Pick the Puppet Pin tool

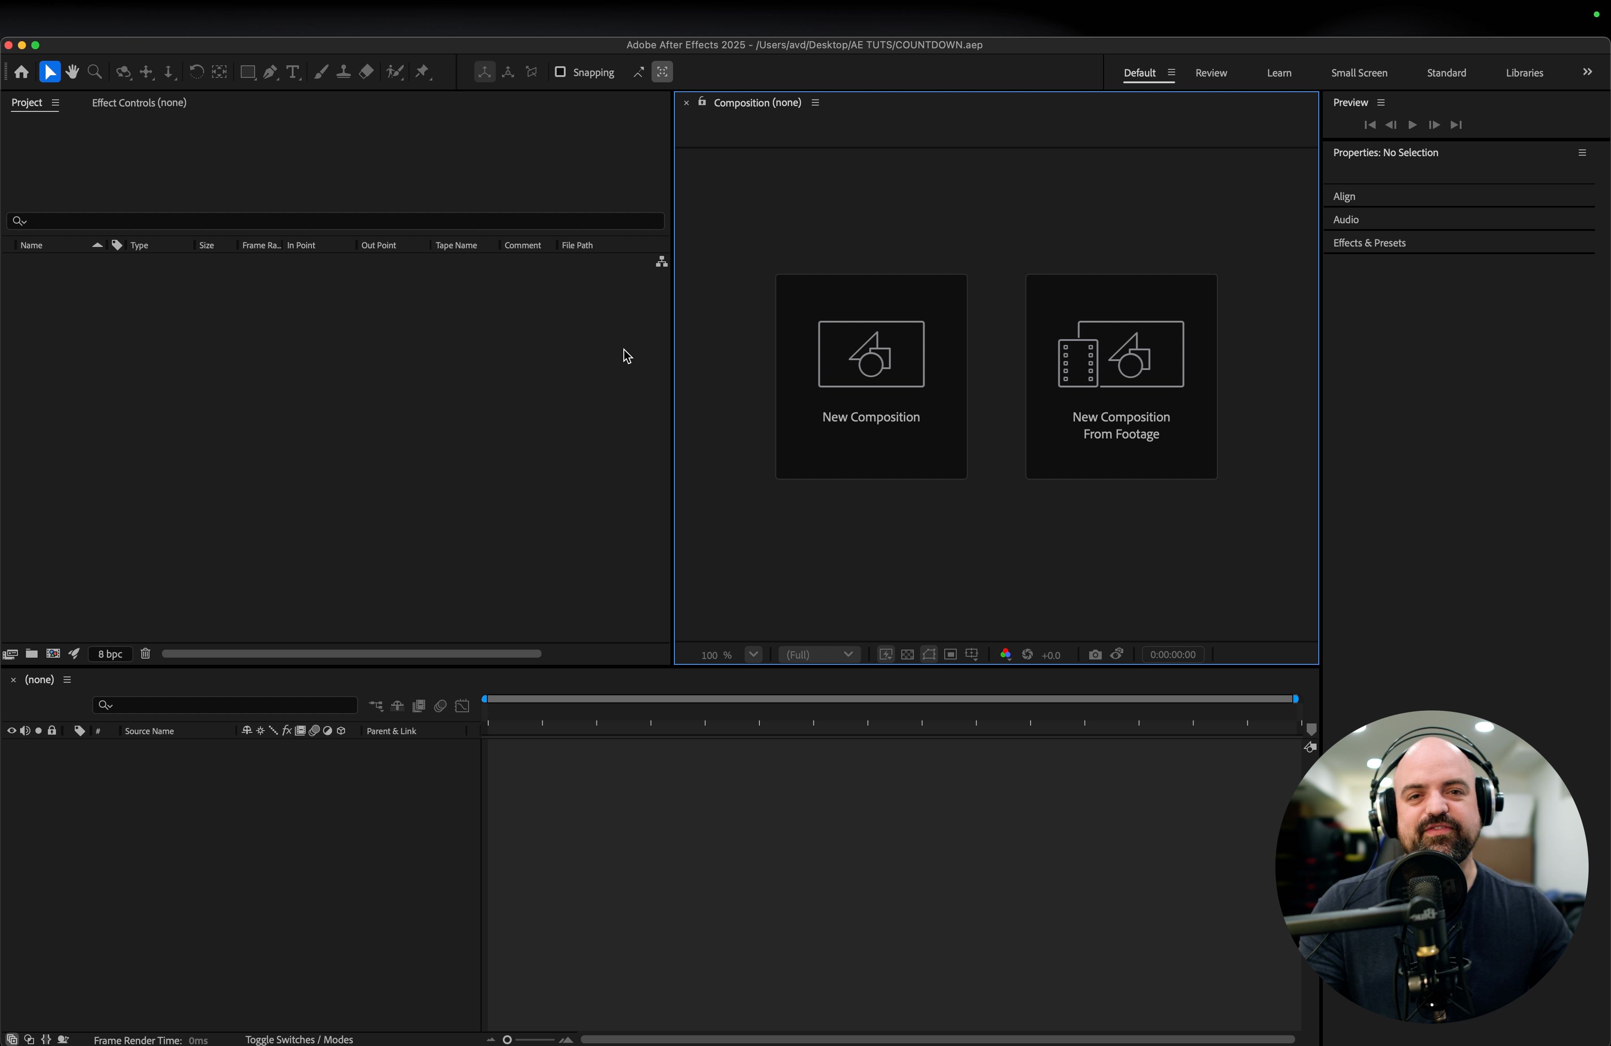point(423,72)
